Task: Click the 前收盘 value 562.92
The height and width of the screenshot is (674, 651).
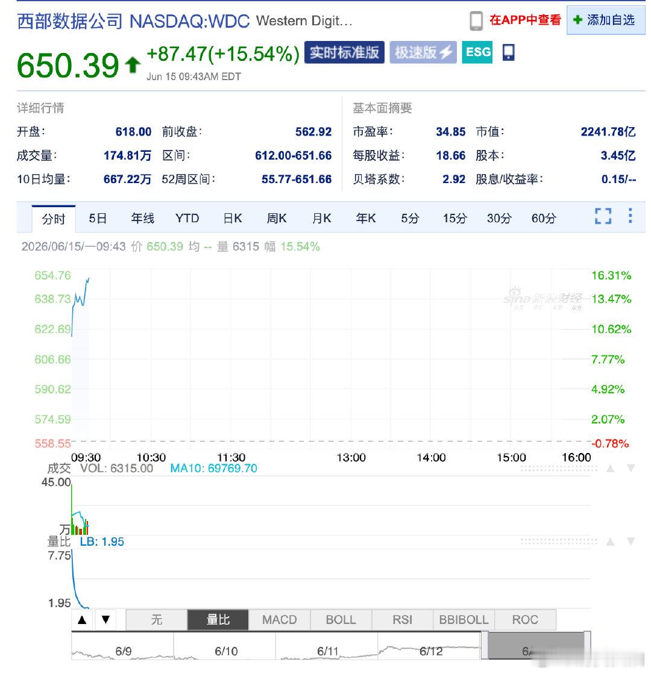Action: coord(313,131)
